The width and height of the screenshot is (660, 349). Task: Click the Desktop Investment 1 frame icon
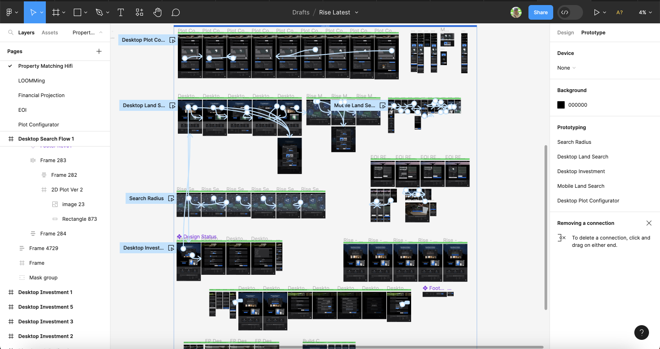pyautogui.click(x=11, y=292)
